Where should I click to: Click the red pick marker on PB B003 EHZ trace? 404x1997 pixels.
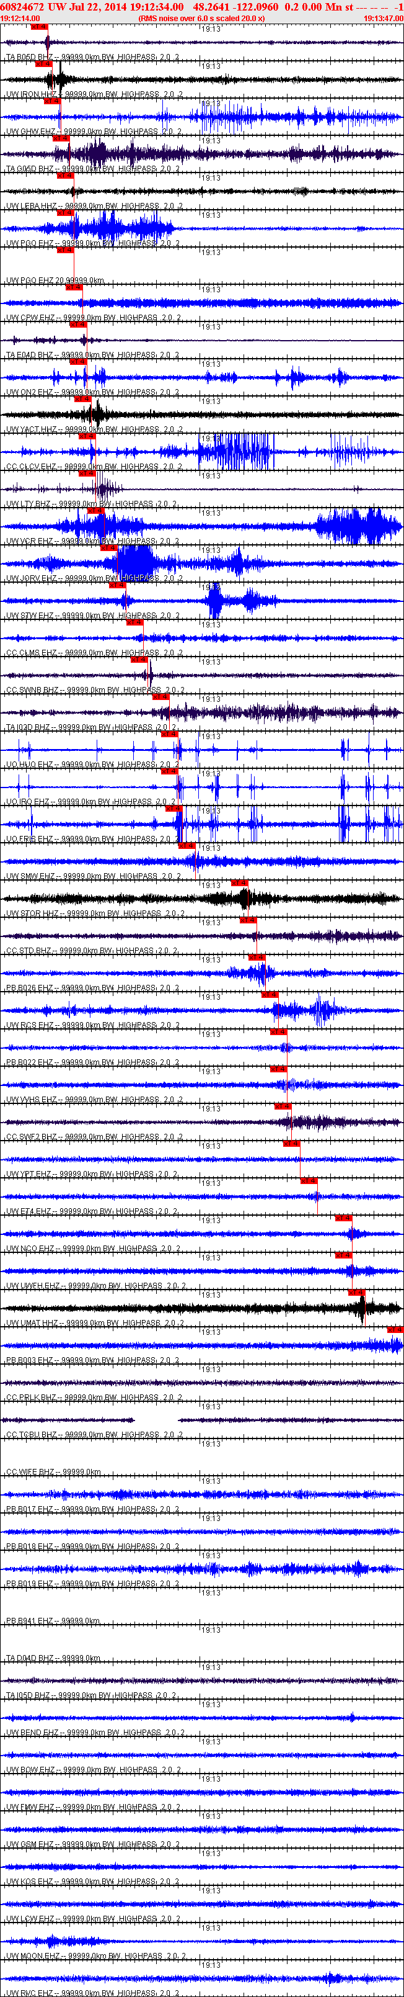pyautogui.click(x=395, y=1329)
